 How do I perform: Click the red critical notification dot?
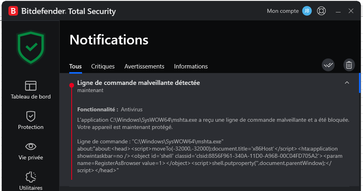pyautogui.click(x=72, y=85)
